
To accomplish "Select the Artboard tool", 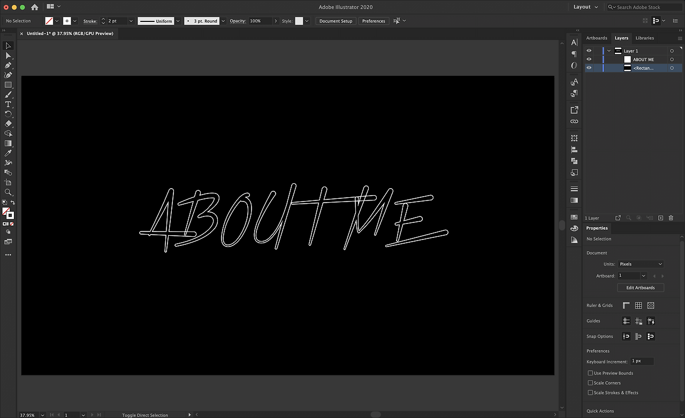I will point(8,182).
